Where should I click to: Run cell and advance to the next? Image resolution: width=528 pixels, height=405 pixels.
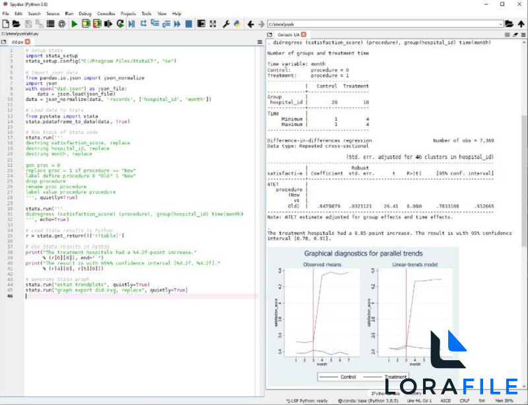[97, 24]
